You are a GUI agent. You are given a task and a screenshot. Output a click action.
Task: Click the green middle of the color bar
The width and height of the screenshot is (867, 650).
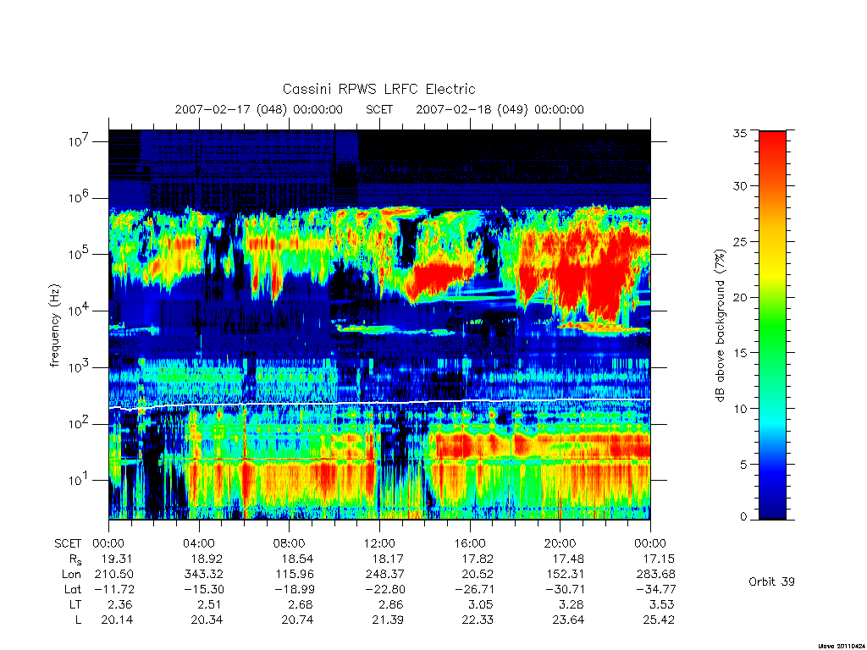[x=772, y=326]
